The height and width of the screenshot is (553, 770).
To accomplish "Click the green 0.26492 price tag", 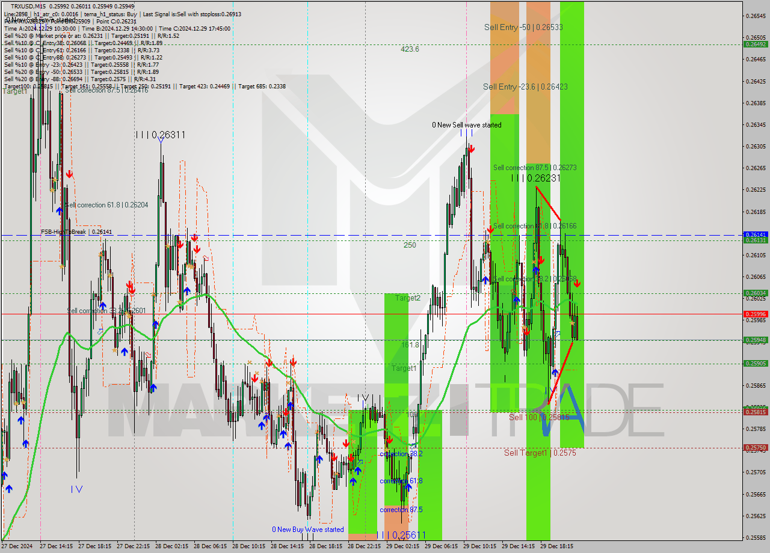I will [x=756, y=44].
